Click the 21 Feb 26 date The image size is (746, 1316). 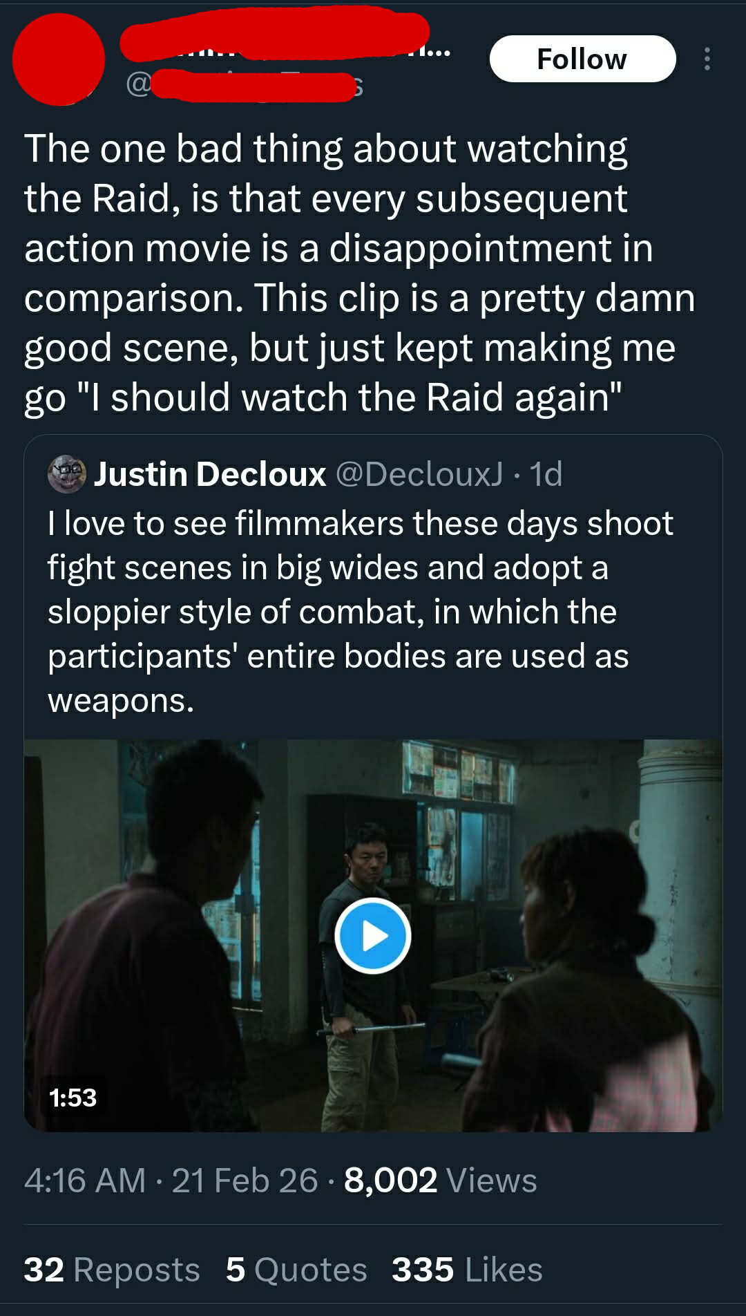(x=245, y=1180)
